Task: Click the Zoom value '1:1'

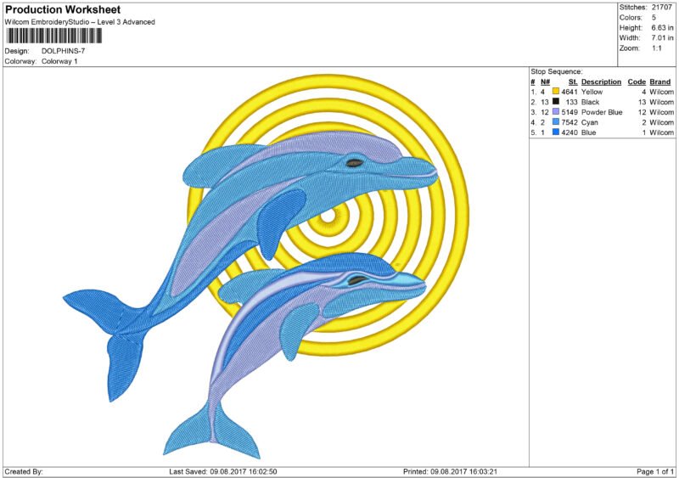Action: pos(656,48)
